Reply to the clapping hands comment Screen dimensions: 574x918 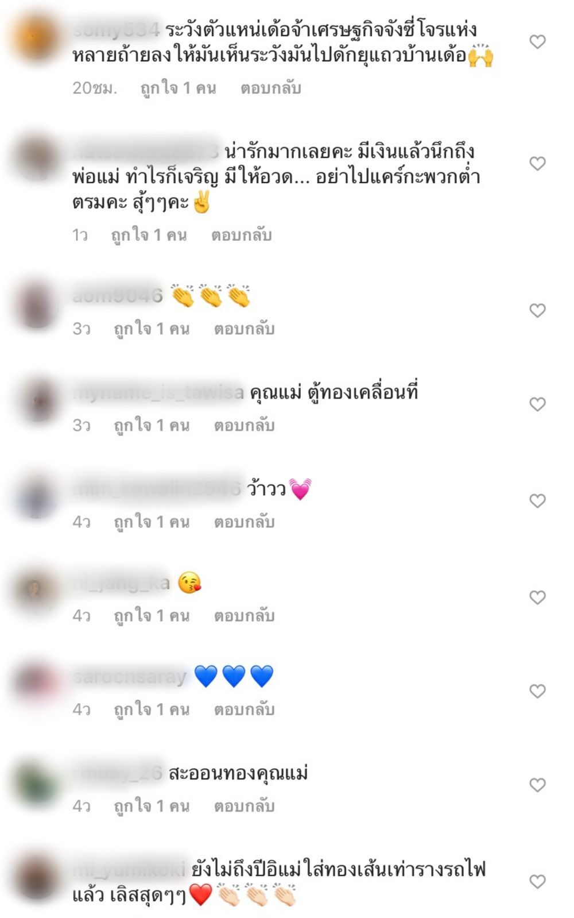(x=245, y=329)
